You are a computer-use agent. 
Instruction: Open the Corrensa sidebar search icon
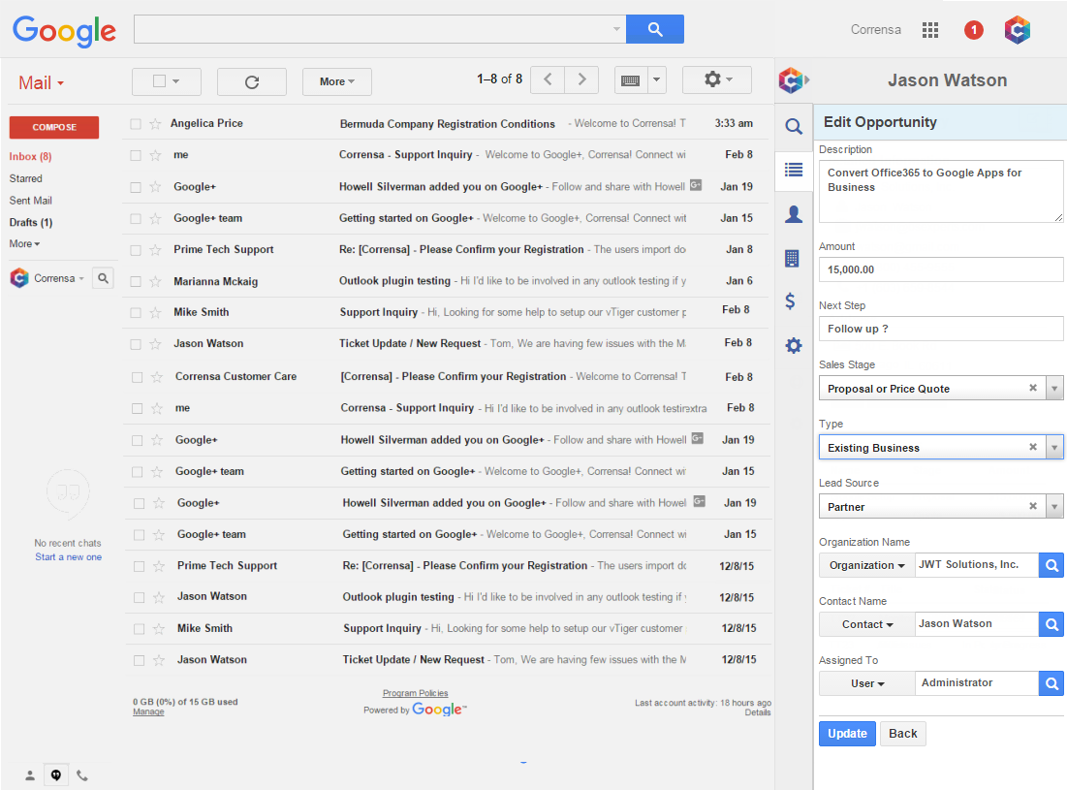point(794,126)
